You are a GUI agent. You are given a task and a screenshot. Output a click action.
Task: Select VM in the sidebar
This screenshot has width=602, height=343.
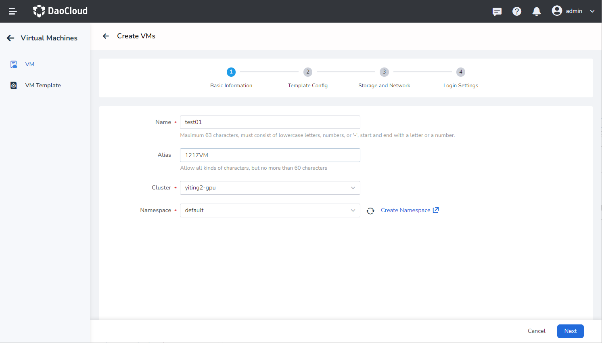(29, 64)
